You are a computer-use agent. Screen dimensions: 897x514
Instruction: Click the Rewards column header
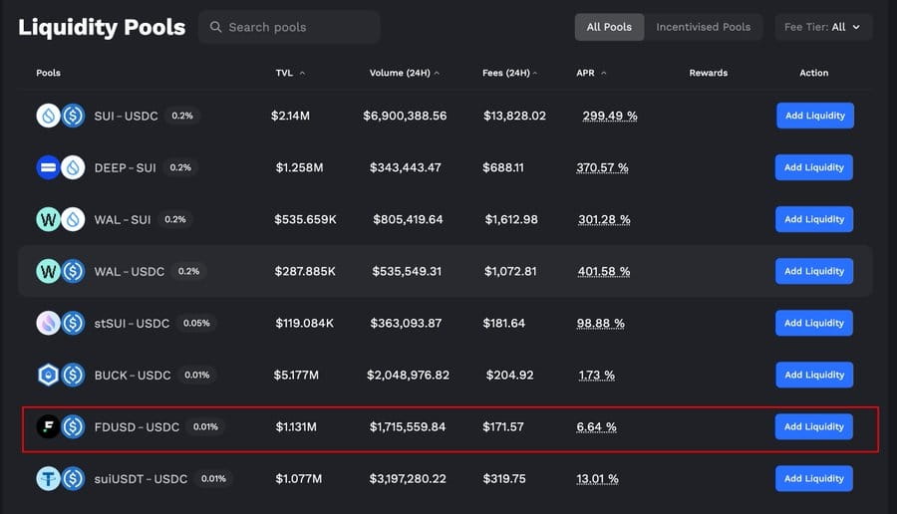click(709, 73)
